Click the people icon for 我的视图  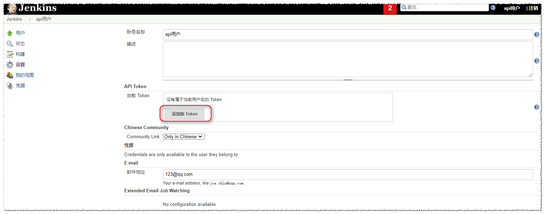coord(10,75)
